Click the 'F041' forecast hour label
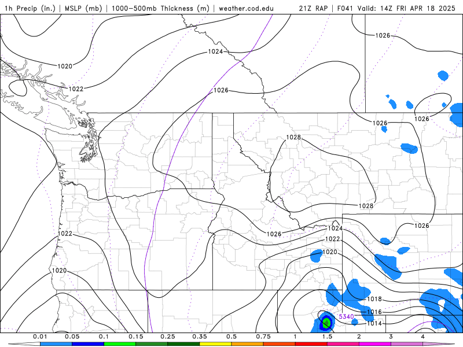Image resolution: width=463 pixels, height=347 pixels. pyautogui.click(x=345, y=8)
